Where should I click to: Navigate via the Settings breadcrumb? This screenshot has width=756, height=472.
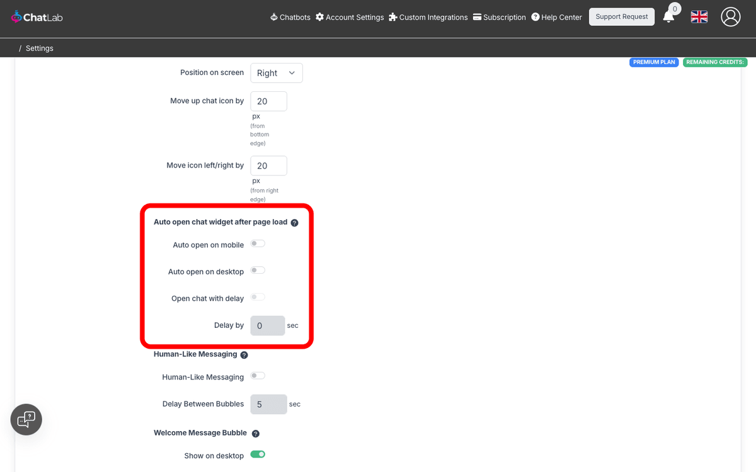[x=39, y=48]
